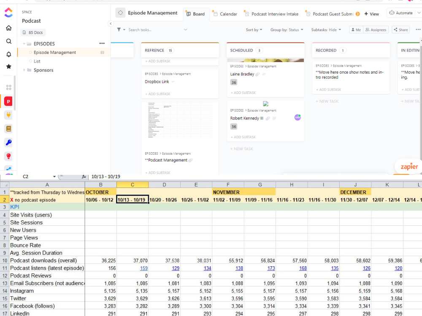Open the Sort by dropdown
The width and height of the screenshot is (422, 316).
[x=254, y=30]
